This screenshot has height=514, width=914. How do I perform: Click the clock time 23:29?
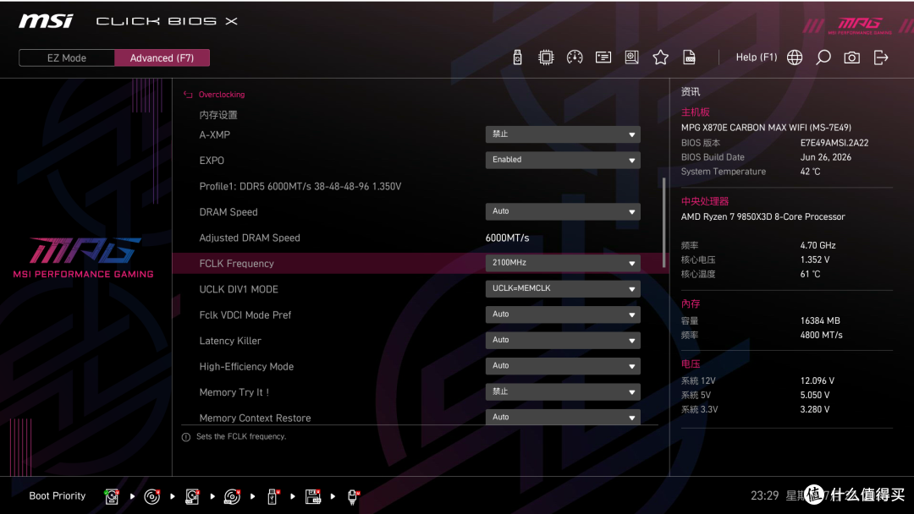tap(764, 496)
